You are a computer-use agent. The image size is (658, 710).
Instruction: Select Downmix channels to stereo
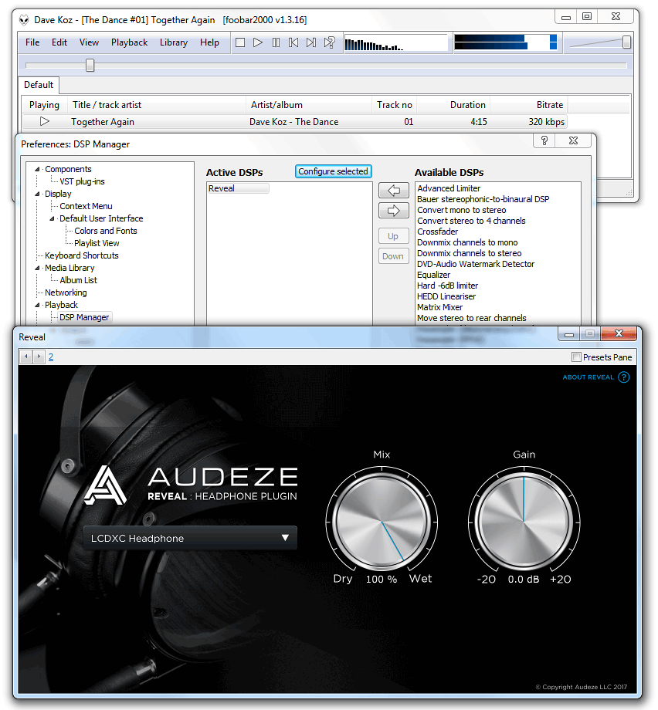pos(469,253)
